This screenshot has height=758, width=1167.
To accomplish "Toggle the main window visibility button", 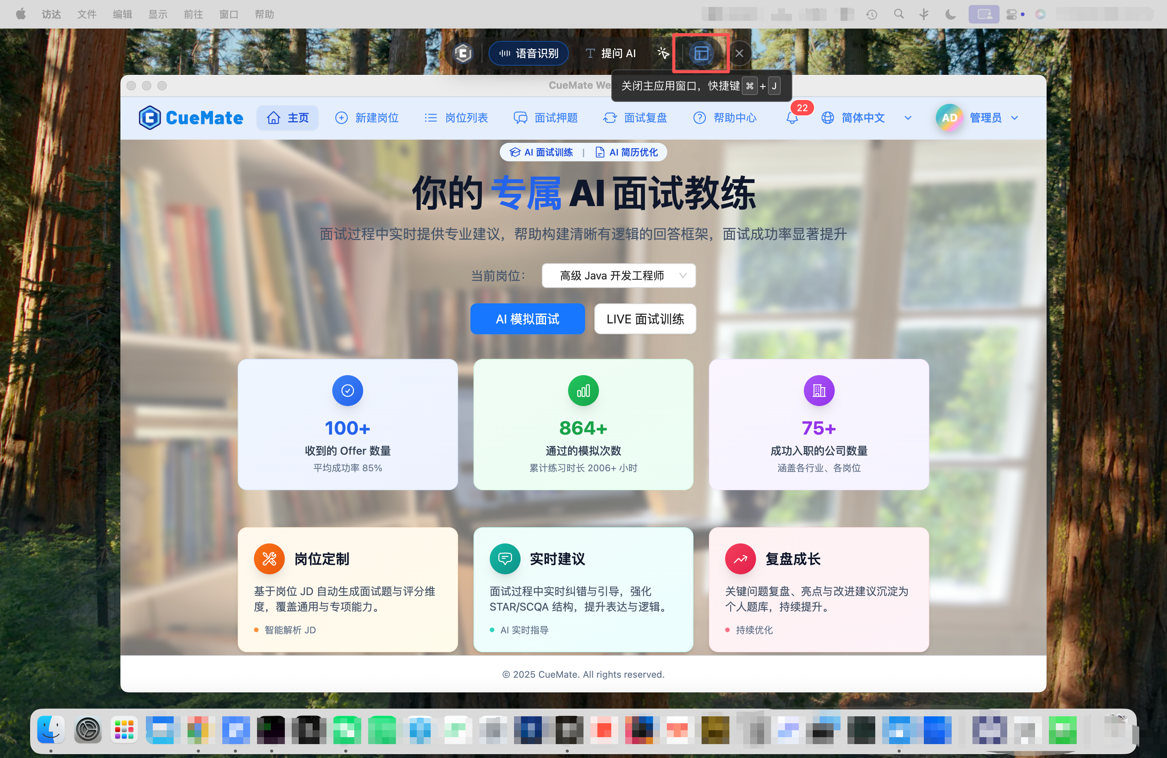I will pyautogui.click(x=701, y=53).
